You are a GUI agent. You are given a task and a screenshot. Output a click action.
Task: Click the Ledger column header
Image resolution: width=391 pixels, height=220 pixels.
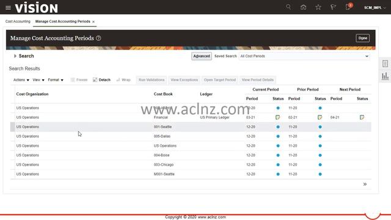206,94
